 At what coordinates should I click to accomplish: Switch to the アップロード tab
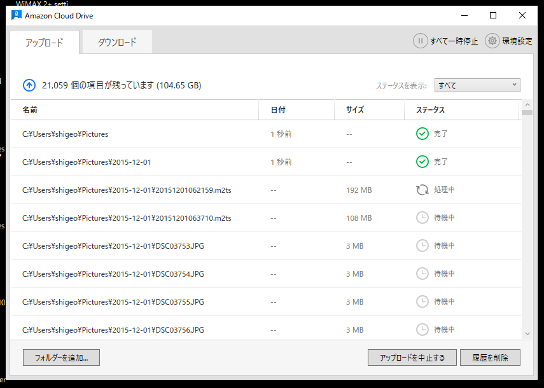point(45,43)
